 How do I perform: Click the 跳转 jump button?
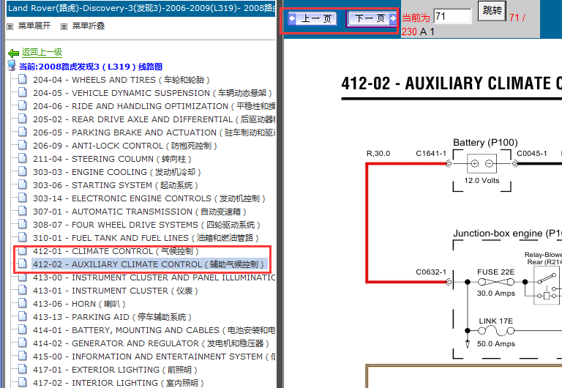click(x=492, y=10)
